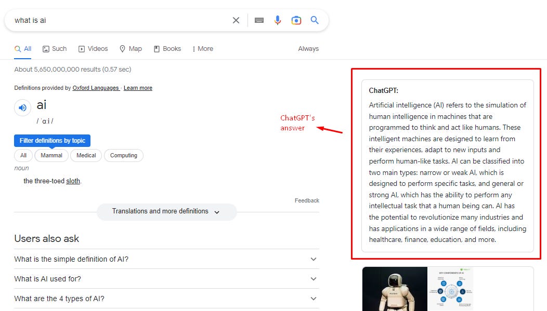Viewport: 547px width, 311px height.
Task: Expand 'What is the simple definition of AI?'
Action: 167,259
